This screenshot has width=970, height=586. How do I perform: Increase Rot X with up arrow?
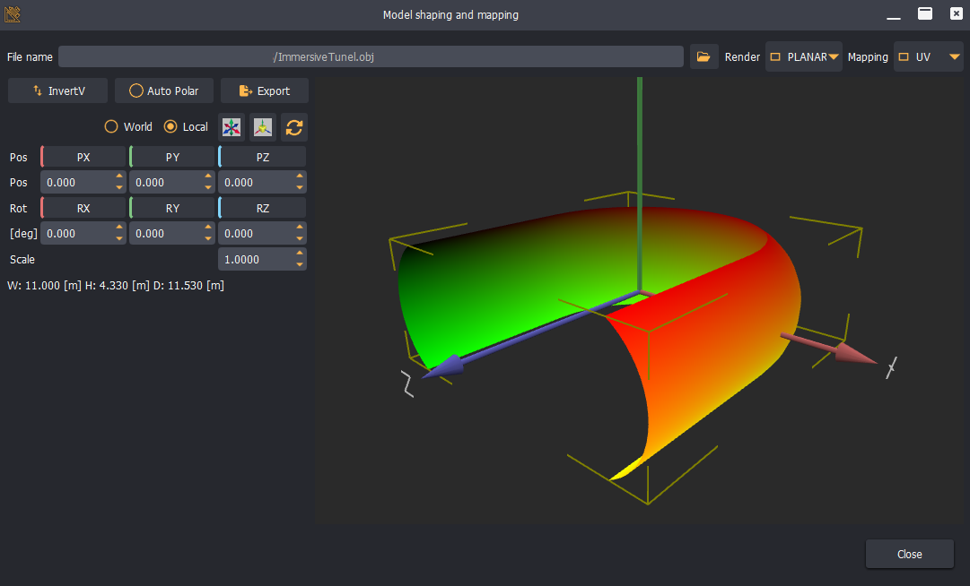coord(119,228)
